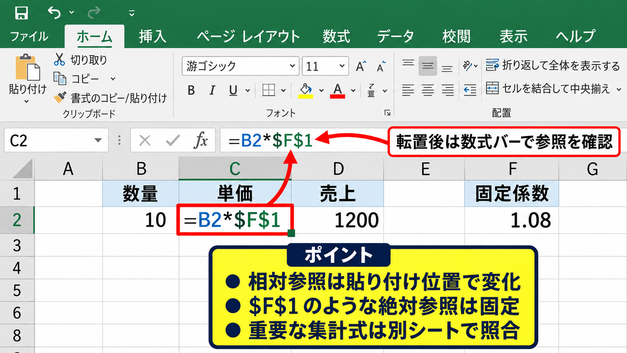Undo the last action
The width and height of the screenshot is (627, 353).
pyautogui.click(x=54, y=12)
